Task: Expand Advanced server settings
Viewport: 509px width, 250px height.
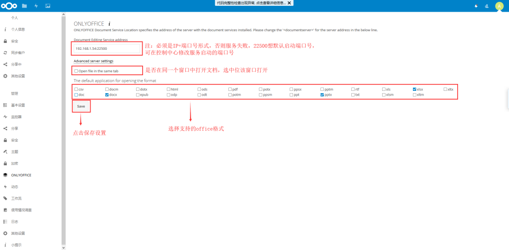Action: click(94, 61)
